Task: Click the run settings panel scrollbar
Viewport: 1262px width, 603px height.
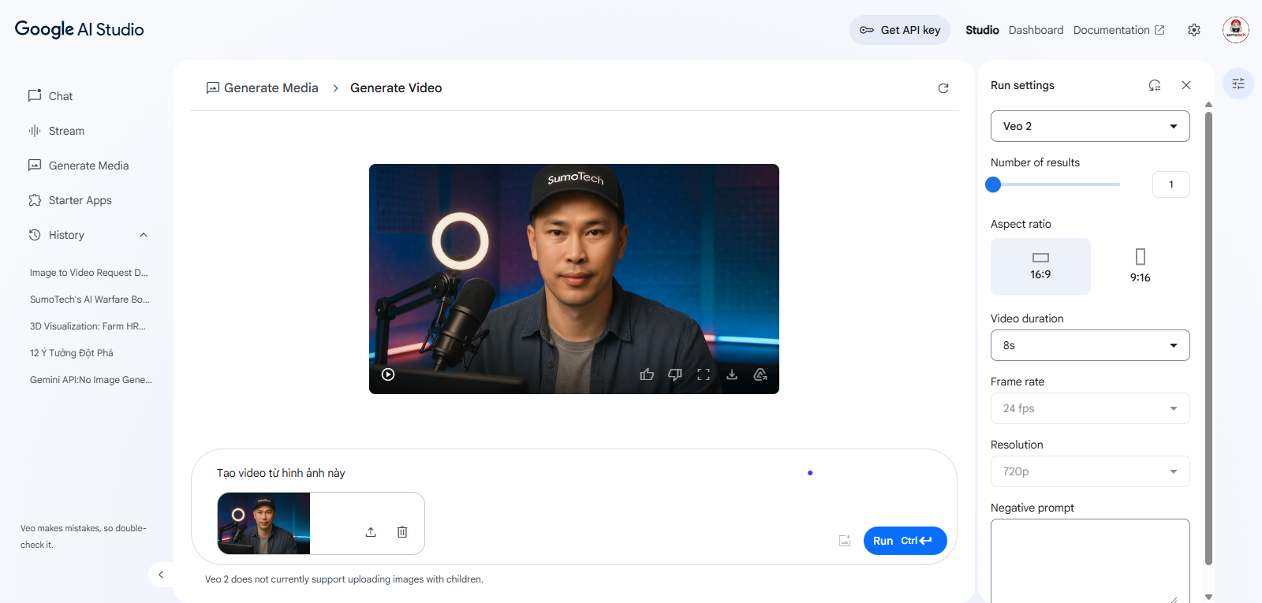Action: (1208, 339)
